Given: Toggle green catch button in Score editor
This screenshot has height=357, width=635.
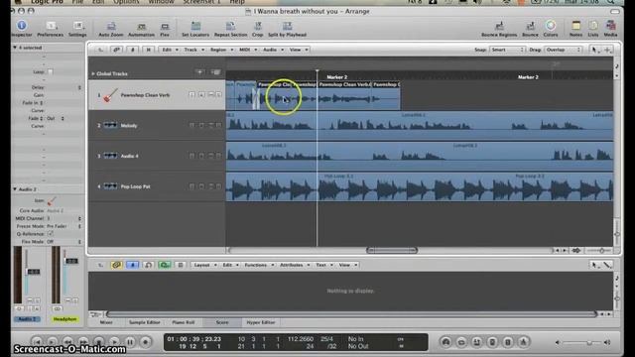Looking at the screenshot, I should [x=165, y=265].
